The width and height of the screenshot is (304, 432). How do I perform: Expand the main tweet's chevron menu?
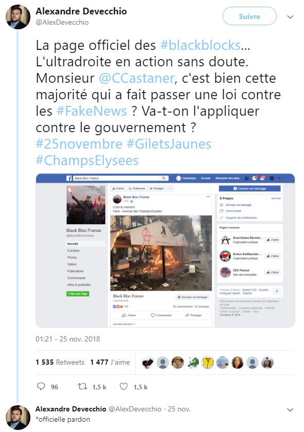290,17
